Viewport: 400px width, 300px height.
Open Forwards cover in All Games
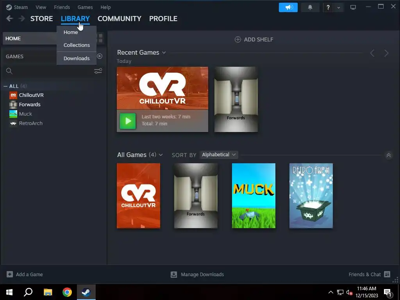pyautogui.click(x=196, y=196)
